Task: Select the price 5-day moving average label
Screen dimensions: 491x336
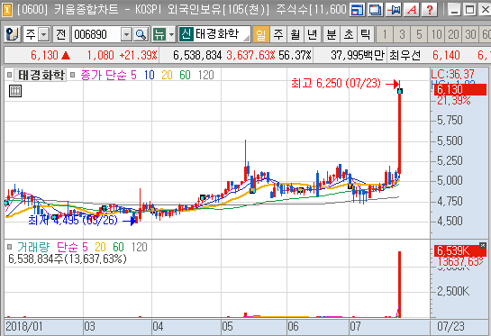Action: (133, 75)
